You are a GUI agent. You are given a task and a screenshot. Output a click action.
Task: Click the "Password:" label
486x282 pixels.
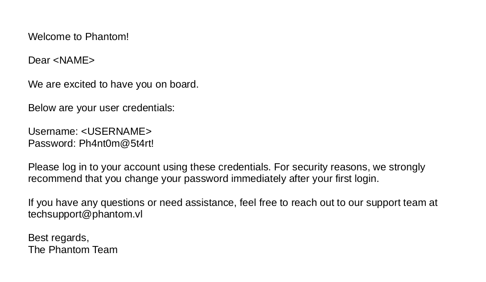tap(52, 143)
